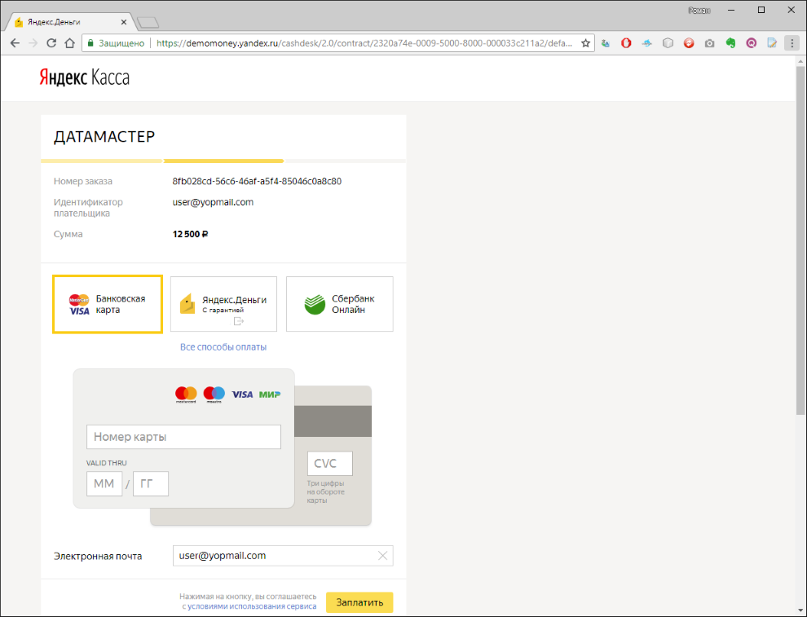Click the vertical page scrollbar
This screenshot has width=807, height=617.
[800, 240]
